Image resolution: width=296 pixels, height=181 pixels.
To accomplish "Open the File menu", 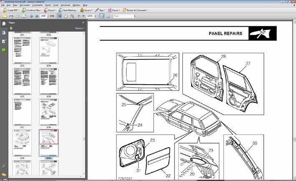I will (3, 5).
